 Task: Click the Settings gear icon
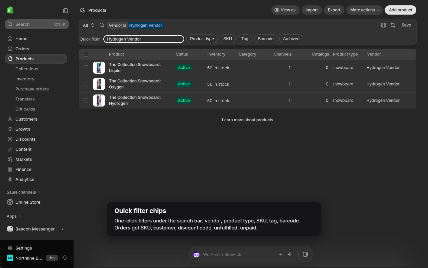click(x=10, y=248)
